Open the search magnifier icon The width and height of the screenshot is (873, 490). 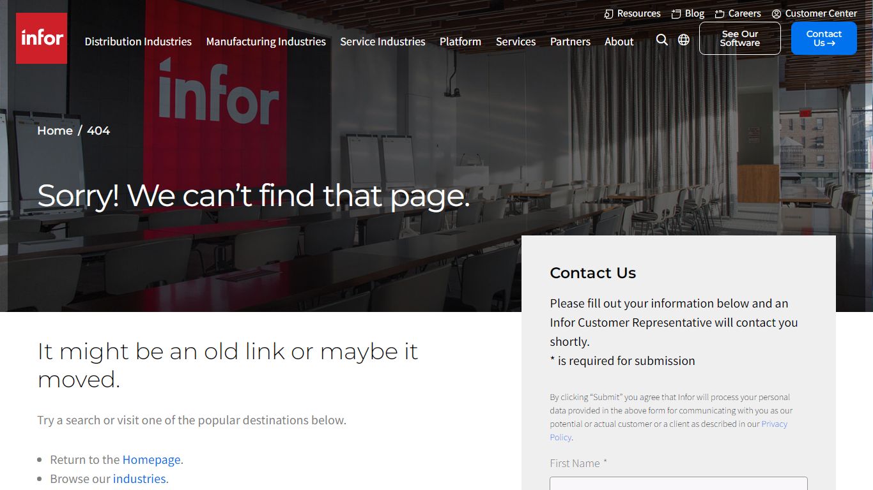pyautogui.click(x=662, y=40)
